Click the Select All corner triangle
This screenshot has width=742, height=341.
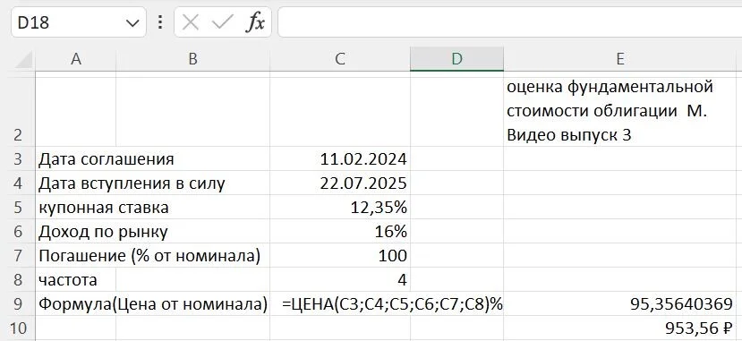(x=23, y=60)
